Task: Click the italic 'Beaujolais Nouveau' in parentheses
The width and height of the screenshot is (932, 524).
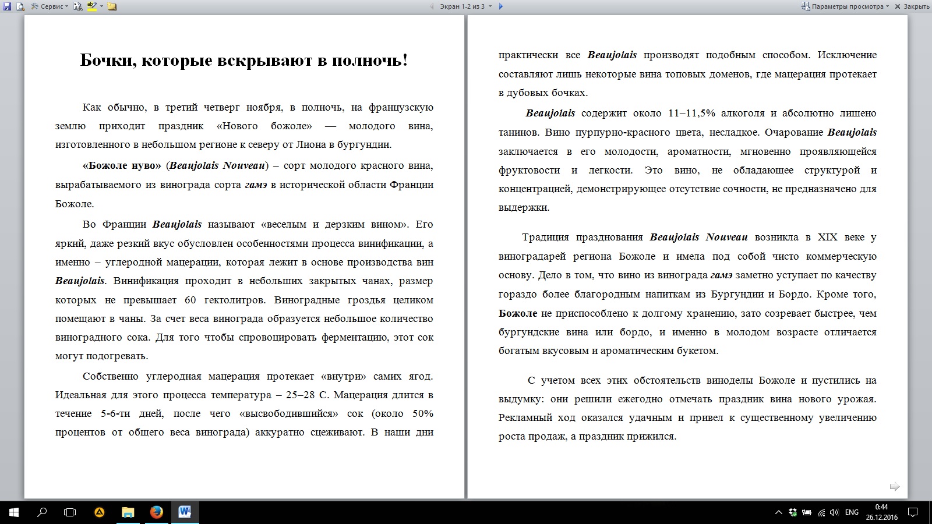Action: 217,165
